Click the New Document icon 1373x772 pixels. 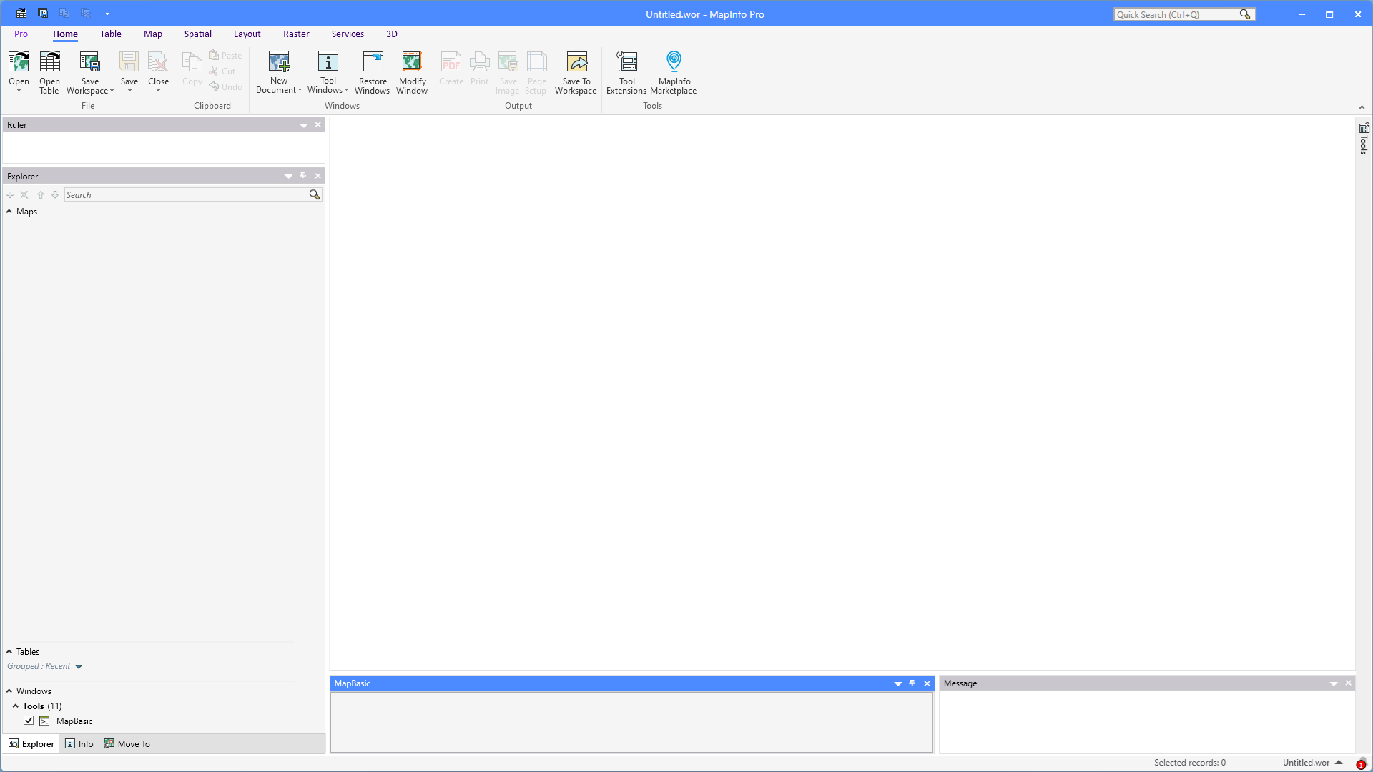(x=279, y=63)
